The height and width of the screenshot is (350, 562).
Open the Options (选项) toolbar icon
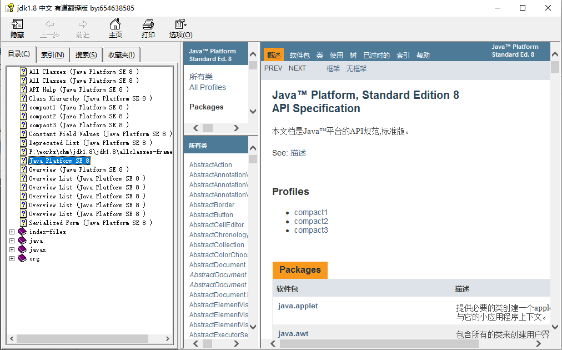point(180,24)
